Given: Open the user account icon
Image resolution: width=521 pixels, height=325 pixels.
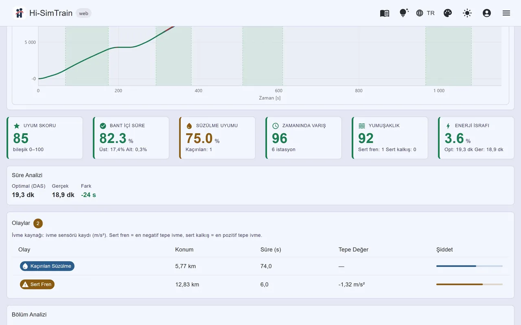Looking at the screenshot, I should click(487, 13).
